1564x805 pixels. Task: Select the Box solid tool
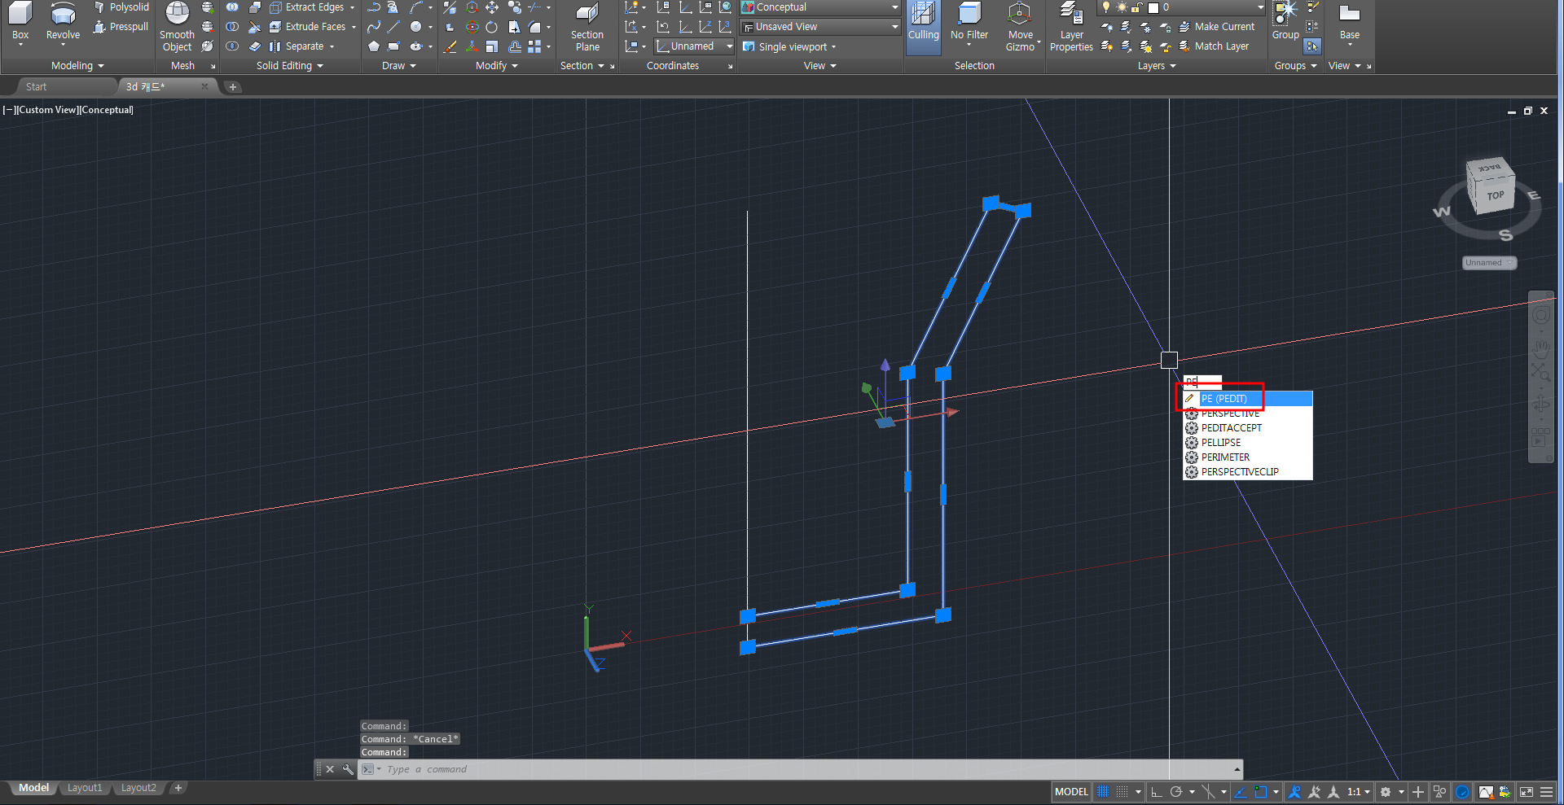coord(20,22)
